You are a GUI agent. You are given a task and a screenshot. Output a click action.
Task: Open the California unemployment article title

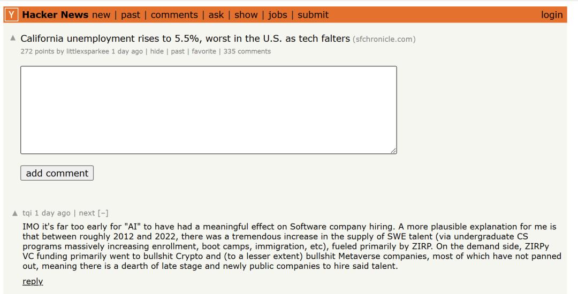pyautogui.click(x=185, y=38)
